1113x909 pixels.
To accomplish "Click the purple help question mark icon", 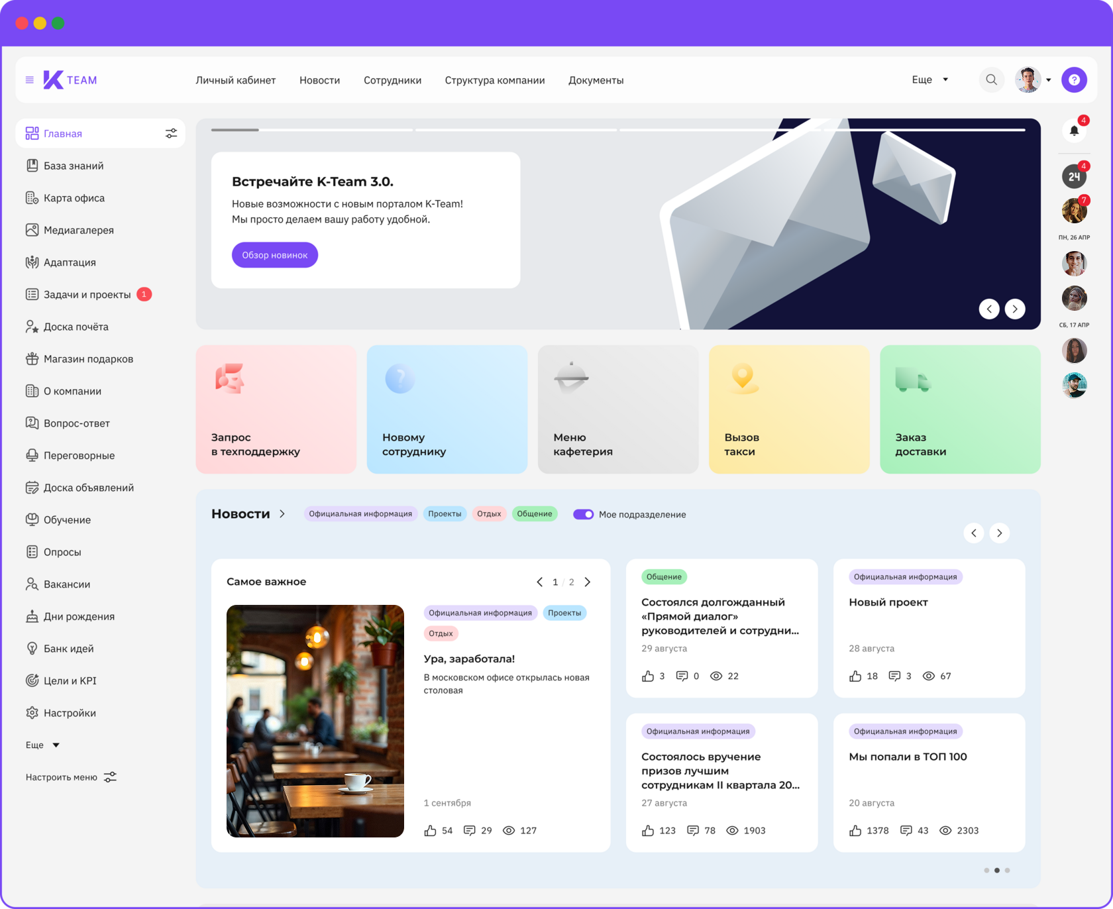I will click(x=1074, y=80).
